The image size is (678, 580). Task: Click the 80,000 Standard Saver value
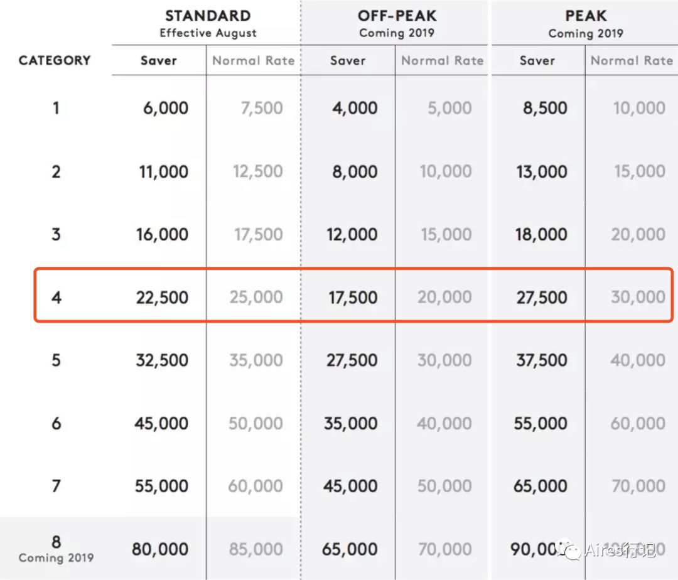pos(160,549)
